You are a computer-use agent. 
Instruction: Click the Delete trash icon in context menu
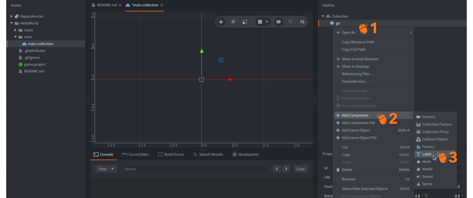tap(338, 170)
